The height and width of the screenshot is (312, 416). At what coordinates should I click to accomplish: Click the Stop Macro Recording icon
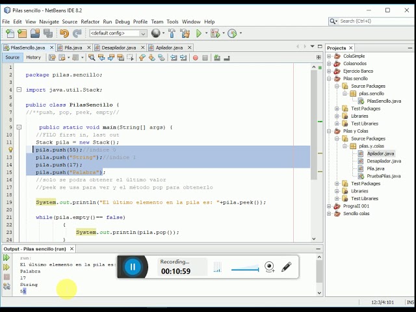pyautogui.click(x=205, y=58)
